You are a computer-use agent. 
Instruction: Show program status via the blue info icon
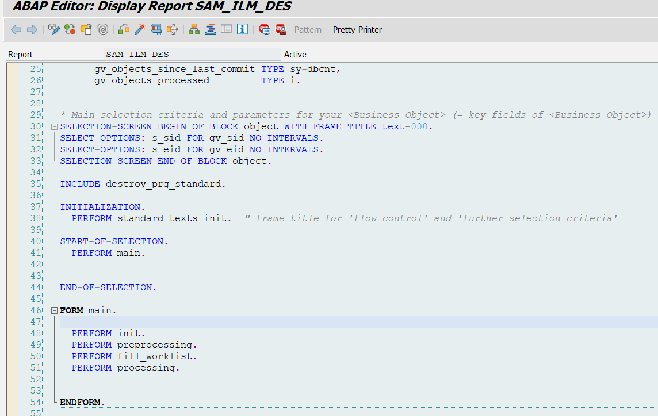tap(242, 29)
